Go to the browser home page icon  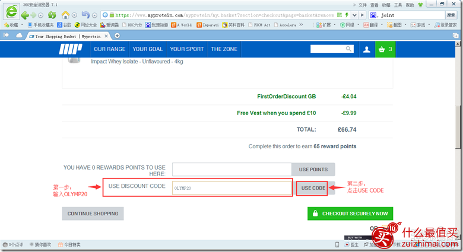coord(65,15)
